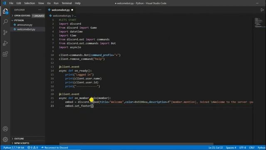Select the welcomebot.py editor tab
Screen dimensions: 266x150
click(x=61, y=10)
